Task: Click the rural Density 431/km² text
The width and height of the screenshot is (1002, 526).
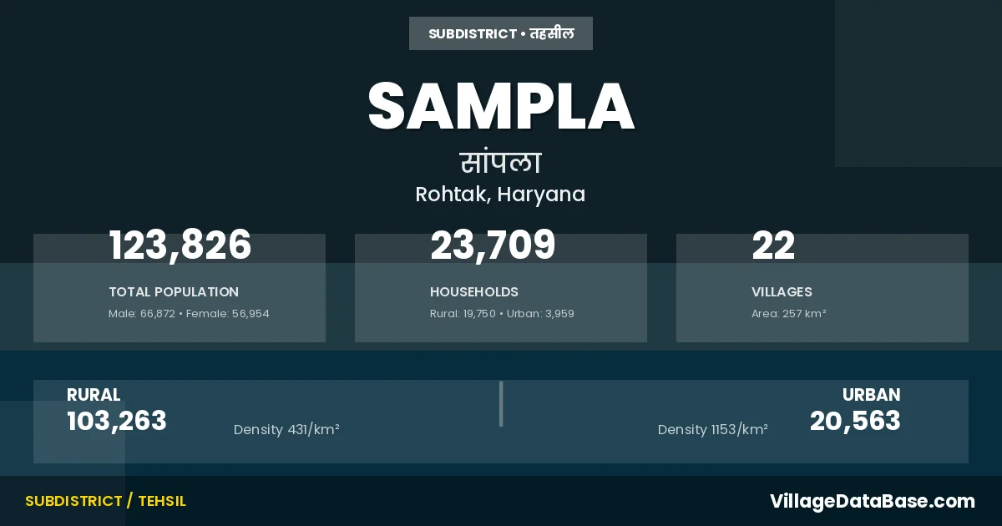Action: click(286, 430)
